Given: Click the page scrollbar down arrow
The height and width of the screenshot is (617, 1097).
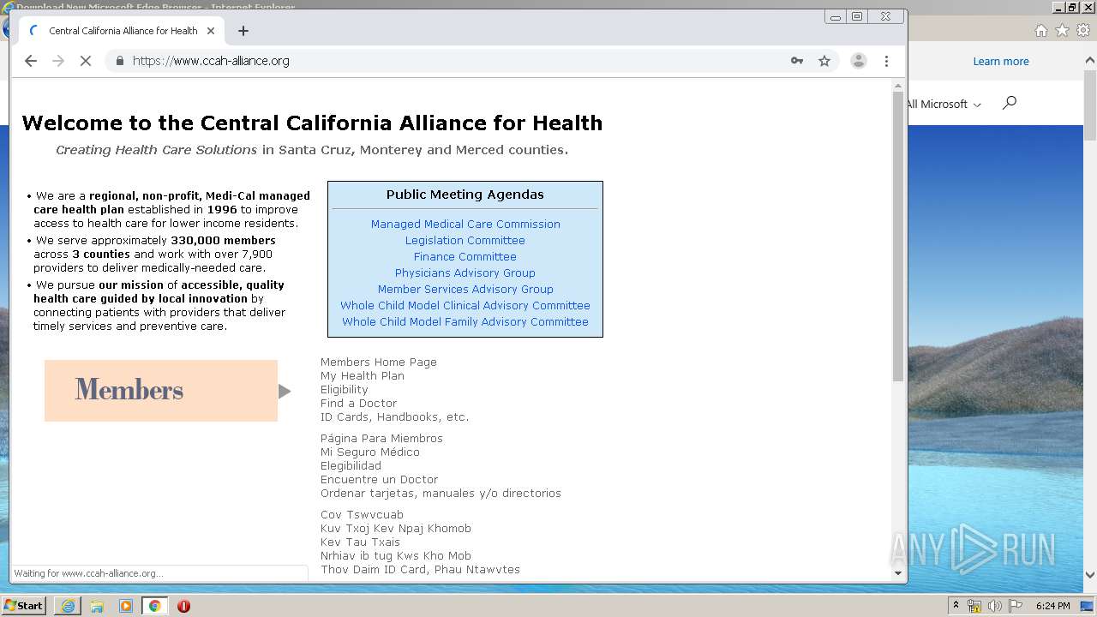Looking at the screenshot, I should point(898,572).
